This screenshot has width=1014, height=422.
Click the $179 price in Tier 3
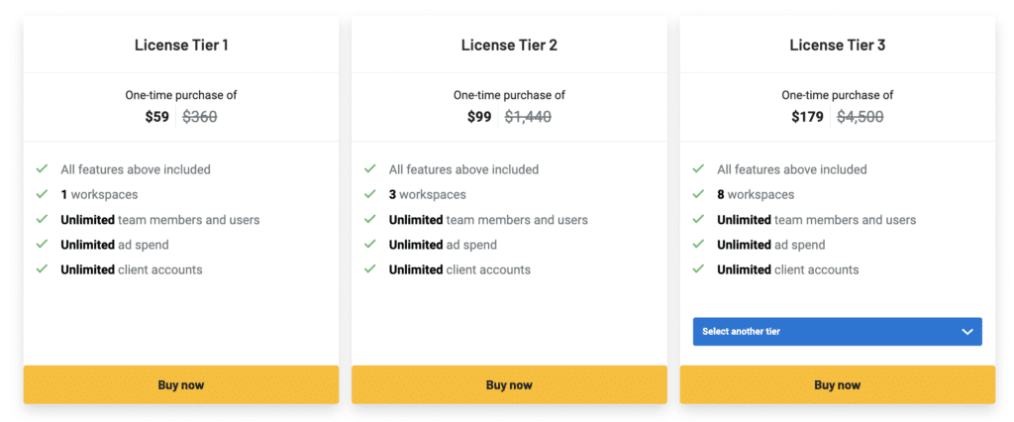(x=807, y=117)
